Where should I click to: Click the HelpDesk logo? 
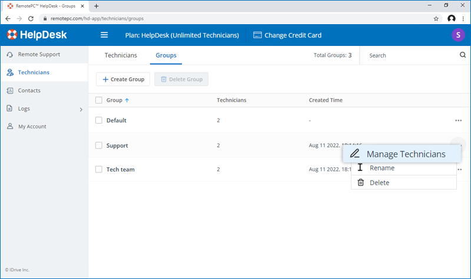coord(37,35)
